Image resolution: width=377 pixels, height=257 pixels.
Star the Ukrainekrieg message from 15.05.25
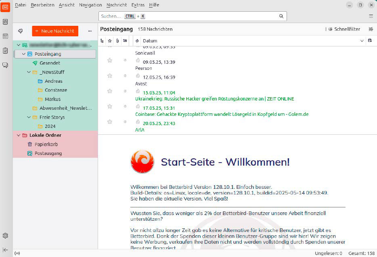[110, 91]
